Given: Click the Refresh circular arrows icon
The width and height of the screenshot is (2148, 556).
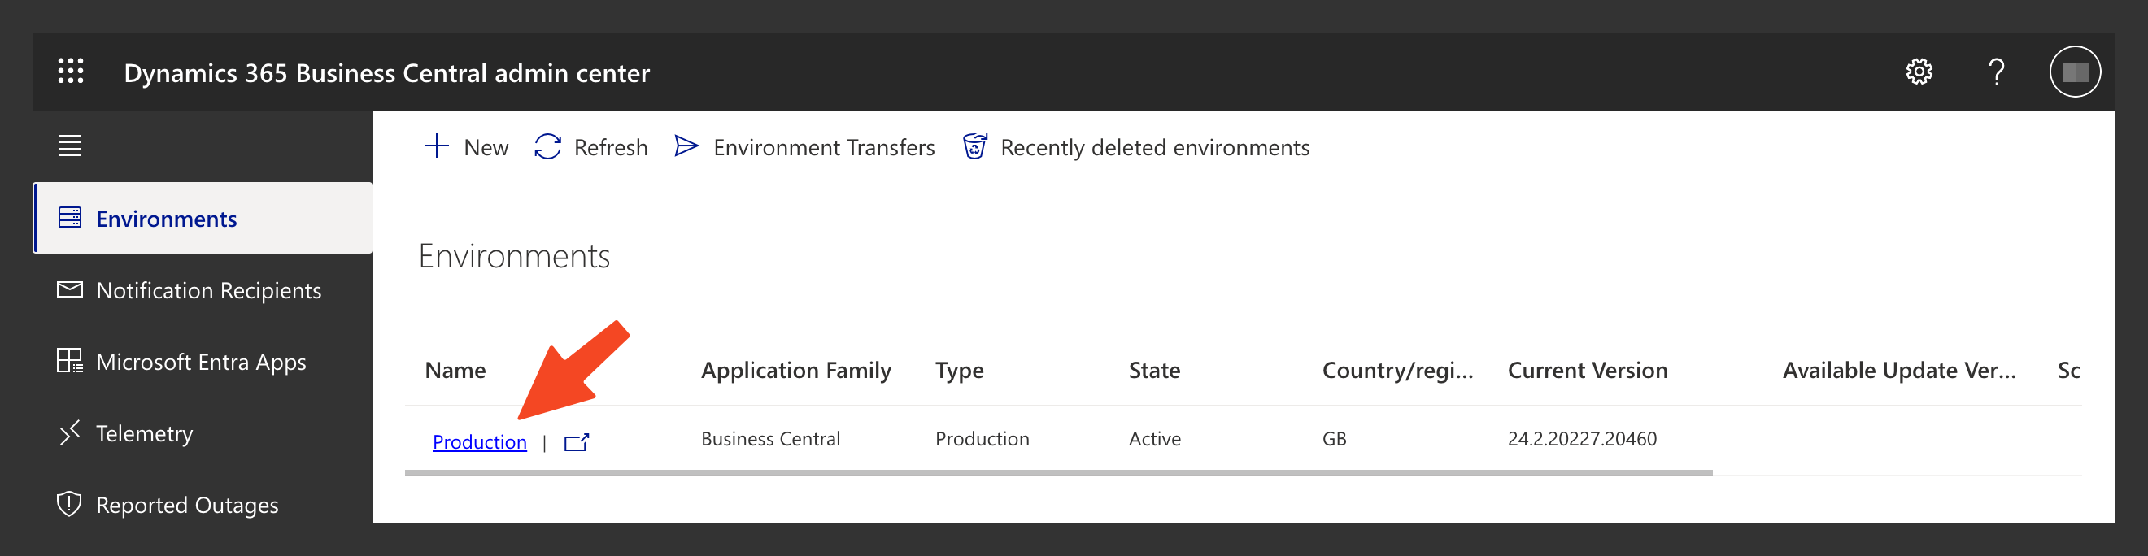Looking at the screenshot, I should [548, 146].
